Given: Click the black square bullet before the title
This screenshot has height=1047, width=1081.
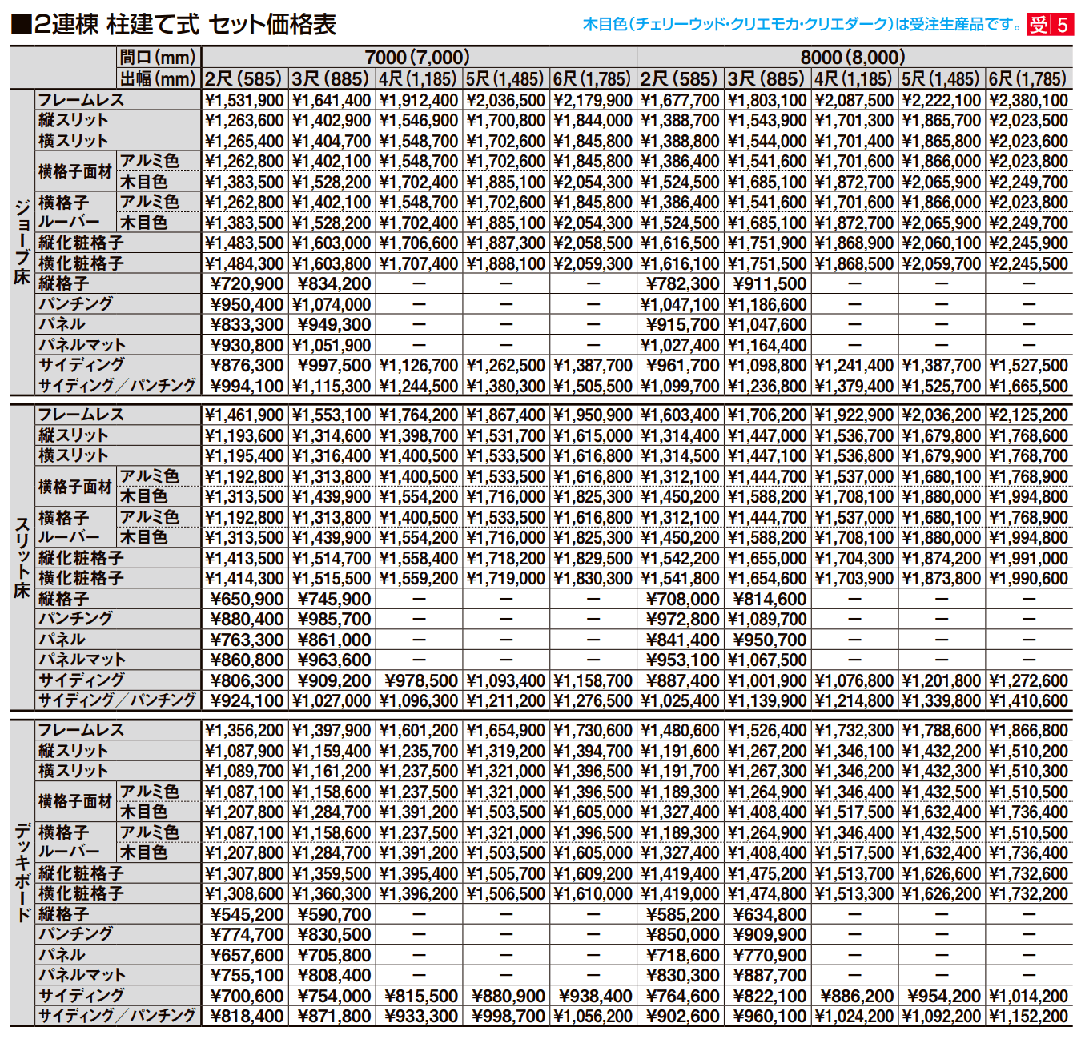Looking at the screenshot, I should (x=21, y=25).
